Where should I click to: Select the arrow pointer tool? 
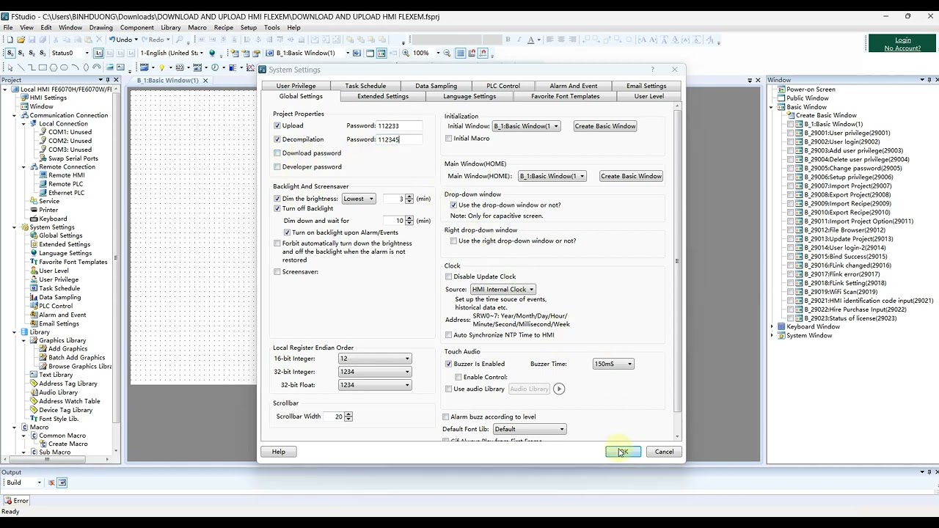click(x=10, y=67)
